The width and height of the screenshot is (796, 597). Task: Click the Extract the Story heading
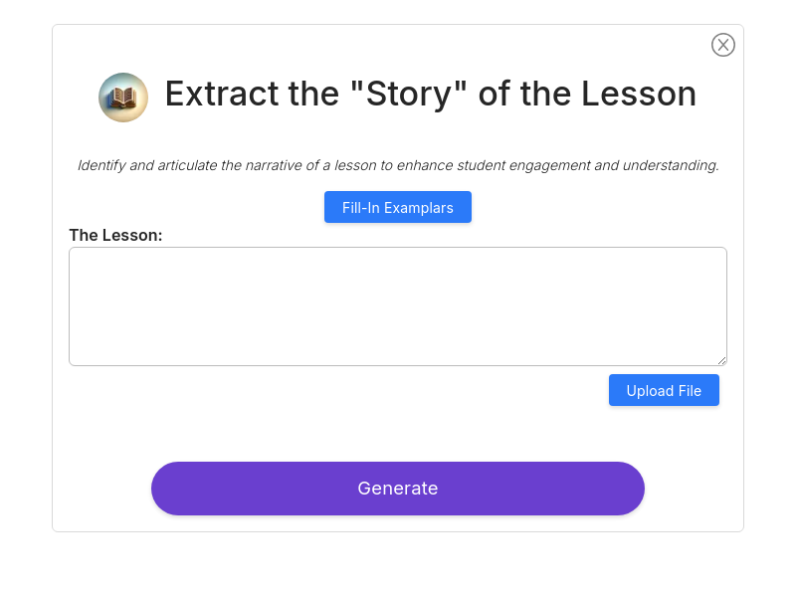click(431, 94)
